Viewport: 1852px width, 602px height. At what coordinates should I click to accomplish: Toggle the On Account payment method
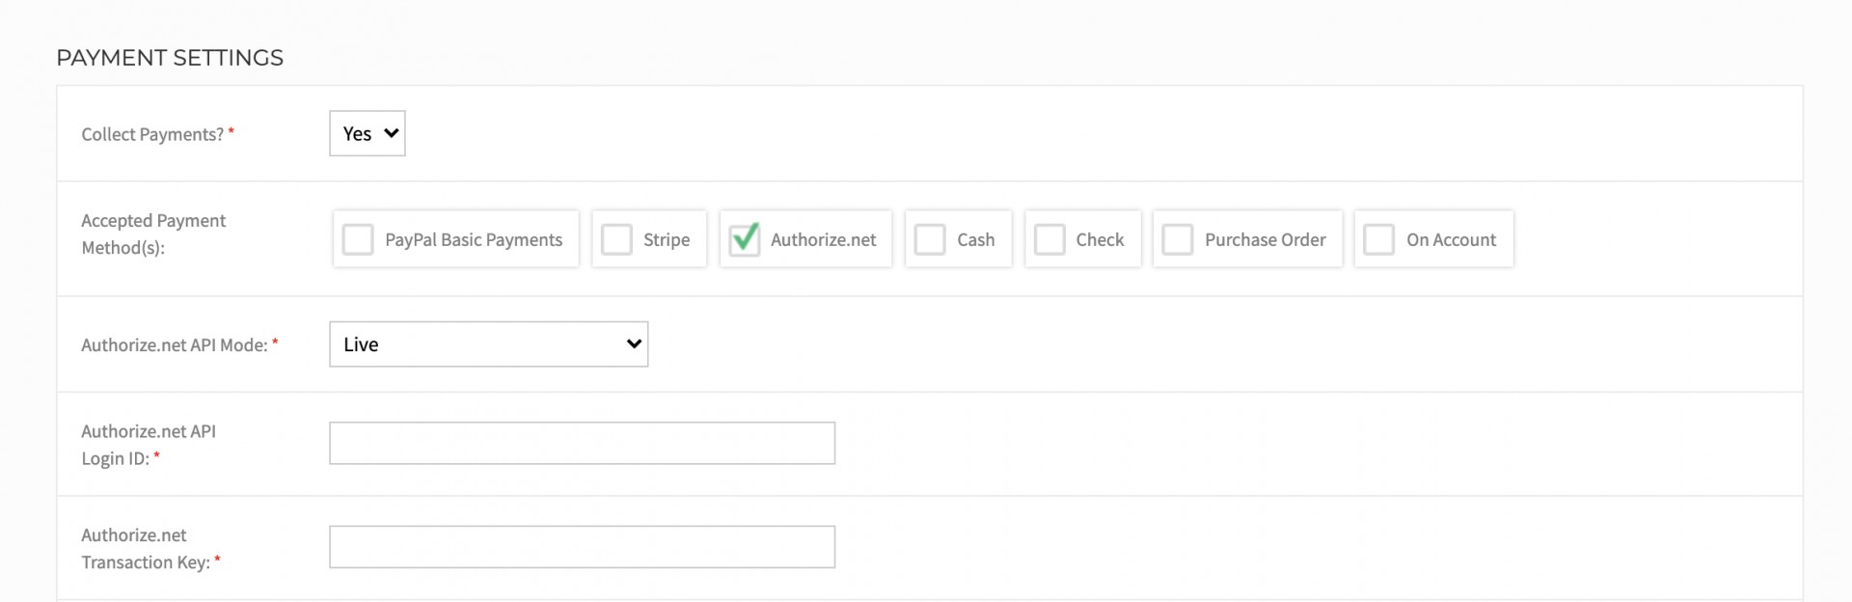1378,238
